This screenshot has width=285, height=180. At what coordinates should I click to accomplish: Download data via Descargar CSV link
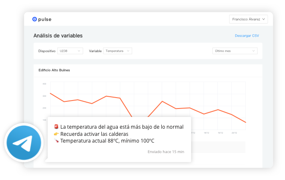click(247, 36)
